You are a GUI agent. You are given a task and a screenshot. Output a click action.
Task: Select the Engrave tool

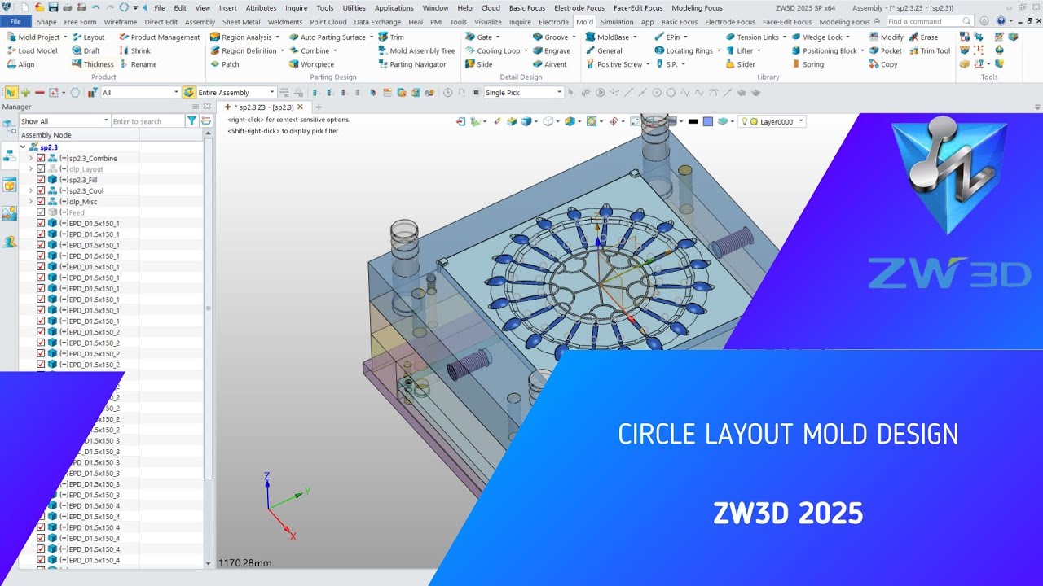[551, 50]
